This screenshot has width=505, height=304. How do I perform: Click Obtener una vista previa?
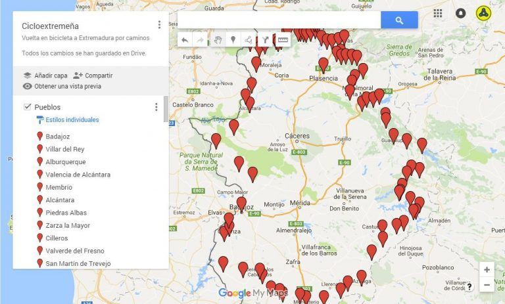point(62,86)
